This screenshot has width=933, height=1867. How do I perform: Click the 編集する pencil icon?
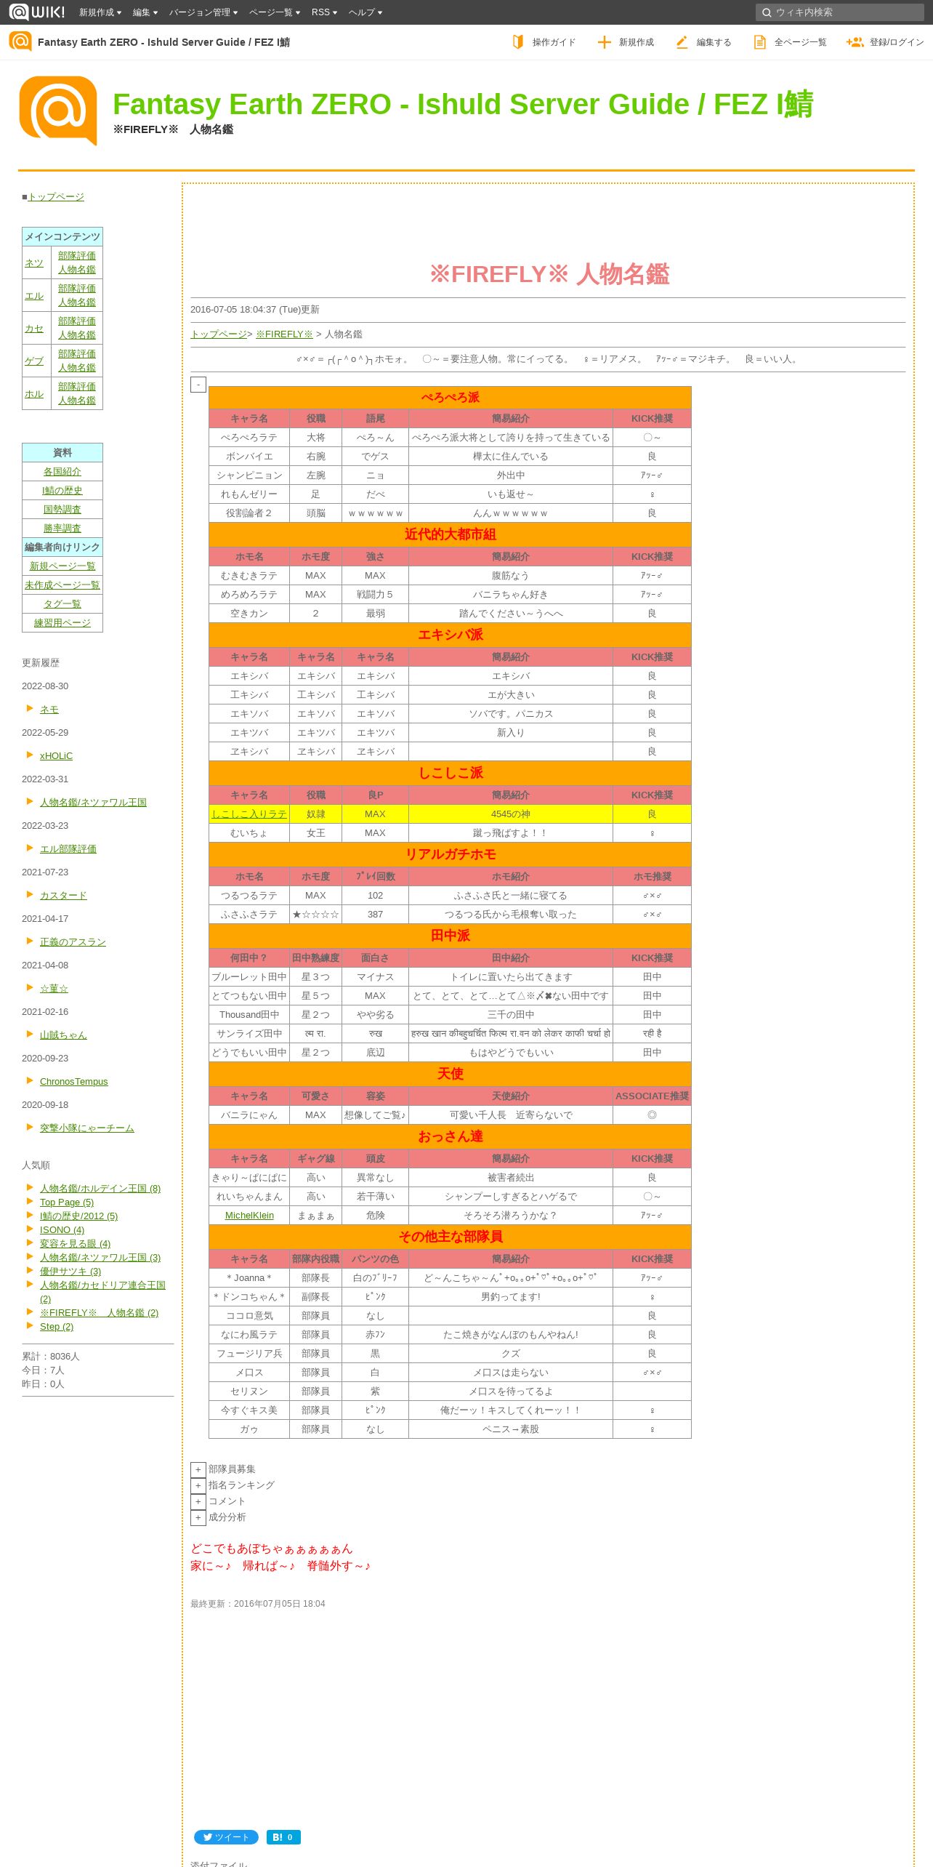[x=682, y=42]
